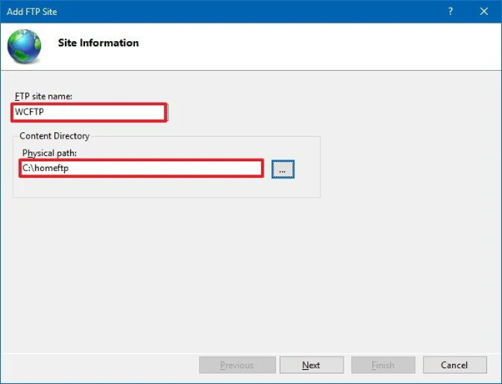This screenshot has height=384, width=502.
Task: Click the "FTP site name:" label
Action: coord(43,96)
